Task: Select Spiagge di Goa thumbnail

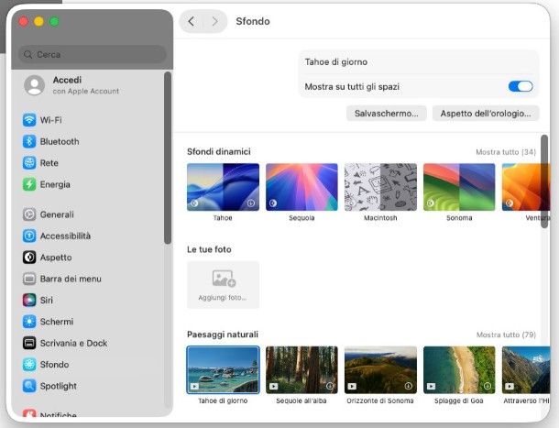Action: (x=459, y=370)
